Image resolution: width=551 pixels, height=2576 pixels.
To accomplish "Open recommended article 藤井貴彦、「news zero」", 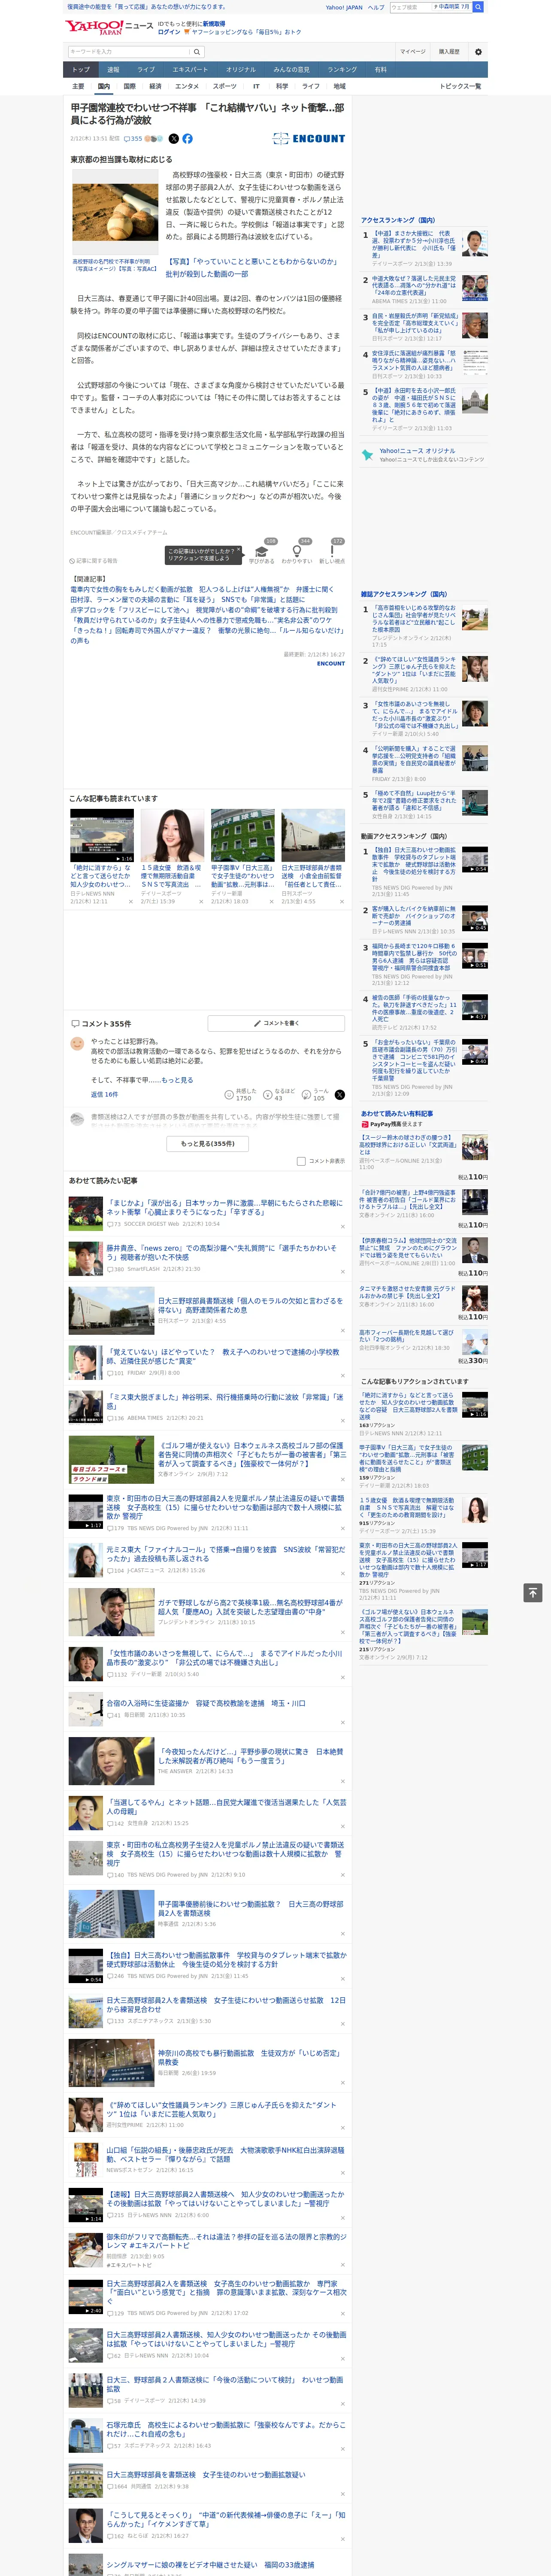I will tap(222, 1253).
